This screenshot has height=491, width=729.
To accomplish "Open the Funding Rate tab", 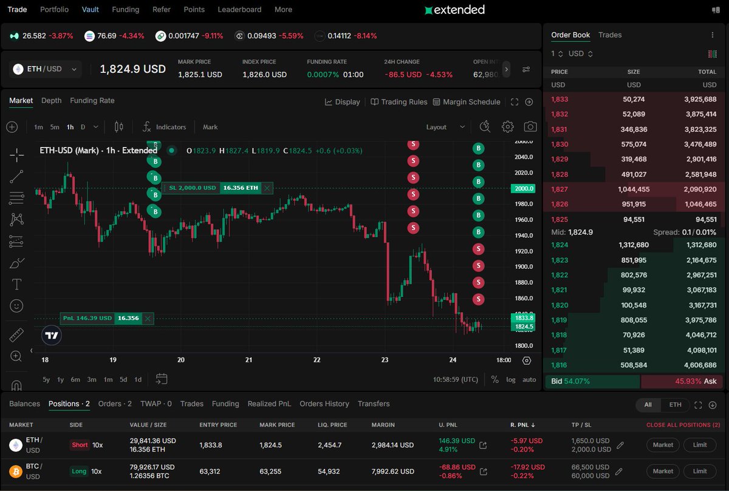I will coord(92,100).
